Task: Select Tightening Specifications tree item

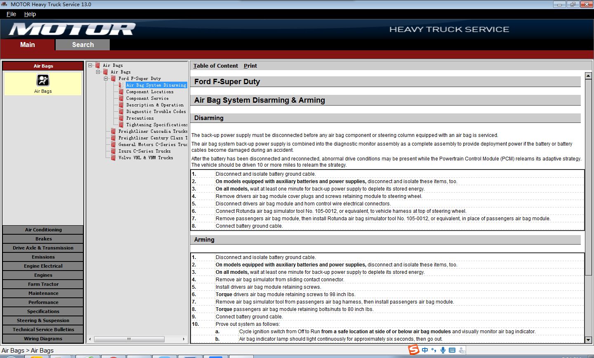Action: coord(157,125)
